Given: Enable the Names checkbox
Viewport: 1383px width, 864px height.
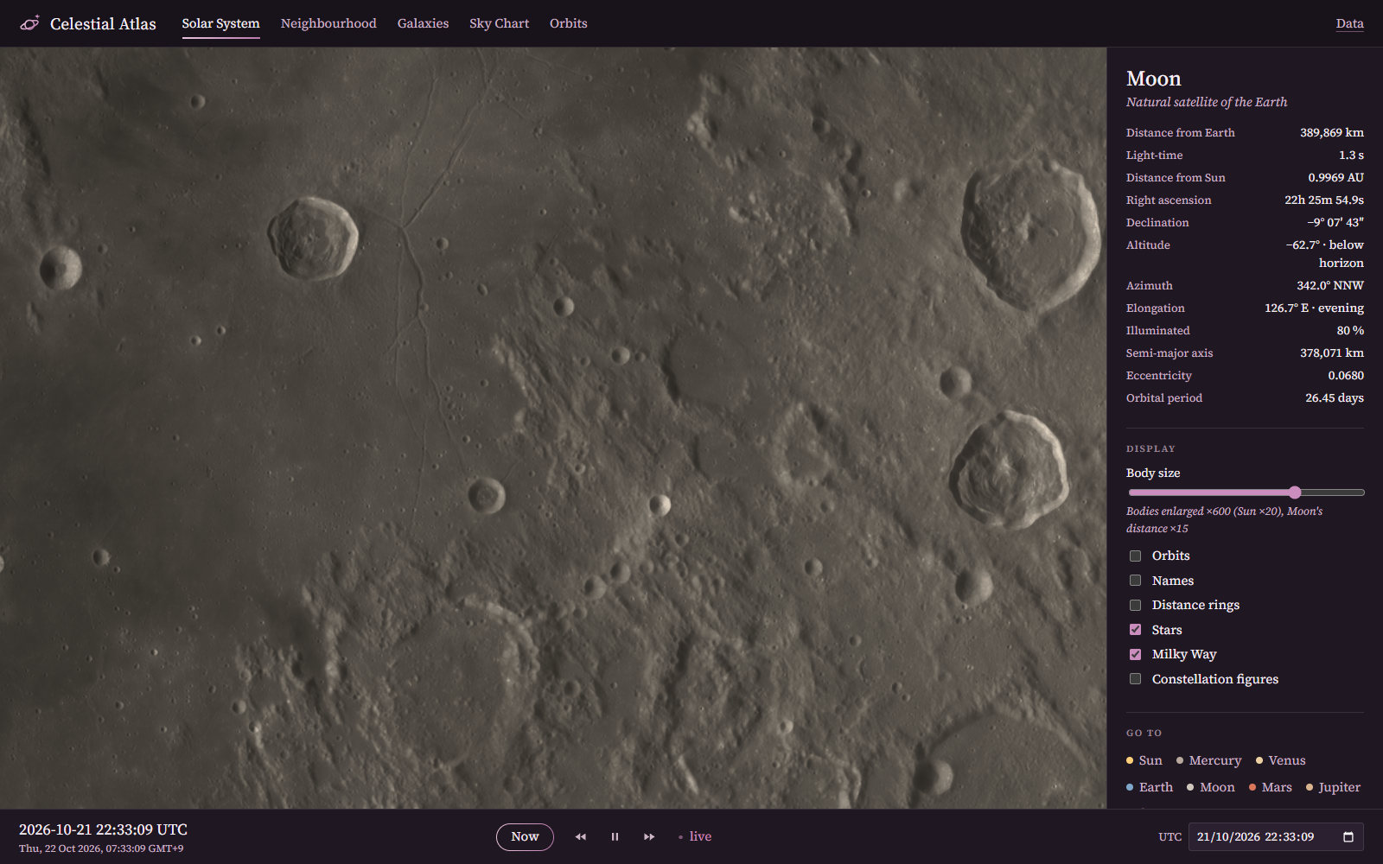Looking at the screenshot, I should (x=1135, y=581).
